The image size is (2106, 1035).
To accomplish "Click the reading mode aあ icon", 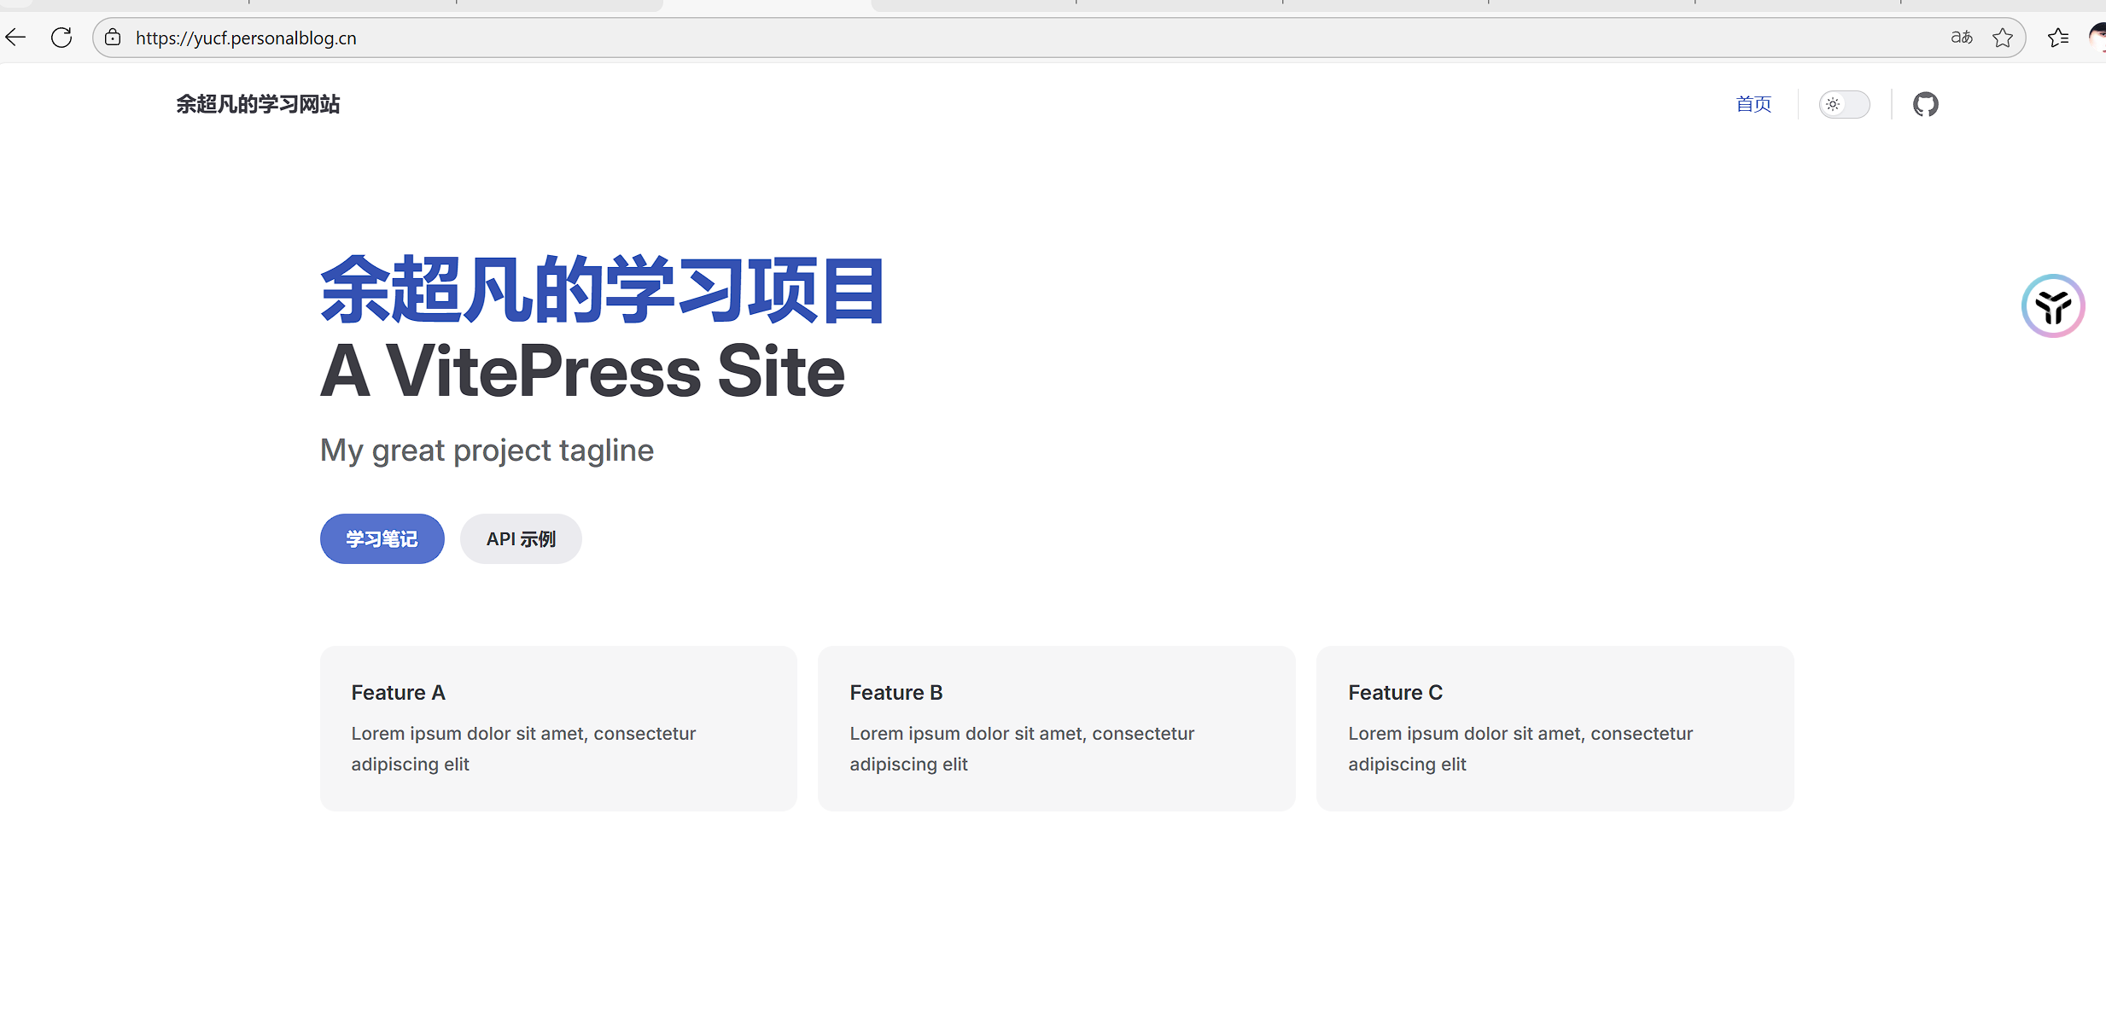I will pos(1962,37).
